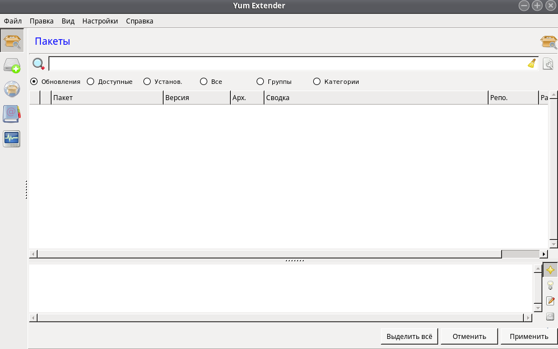The width and height of the screenshot is (558, 349).
Task: Show update info with lightbulb icon
Action: point(550,285)
